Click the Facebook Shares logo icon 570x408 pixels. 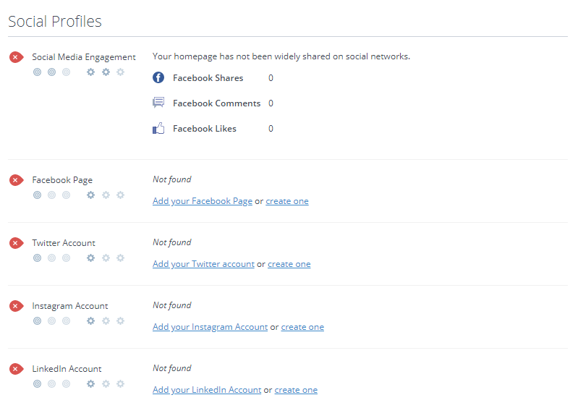158,78
